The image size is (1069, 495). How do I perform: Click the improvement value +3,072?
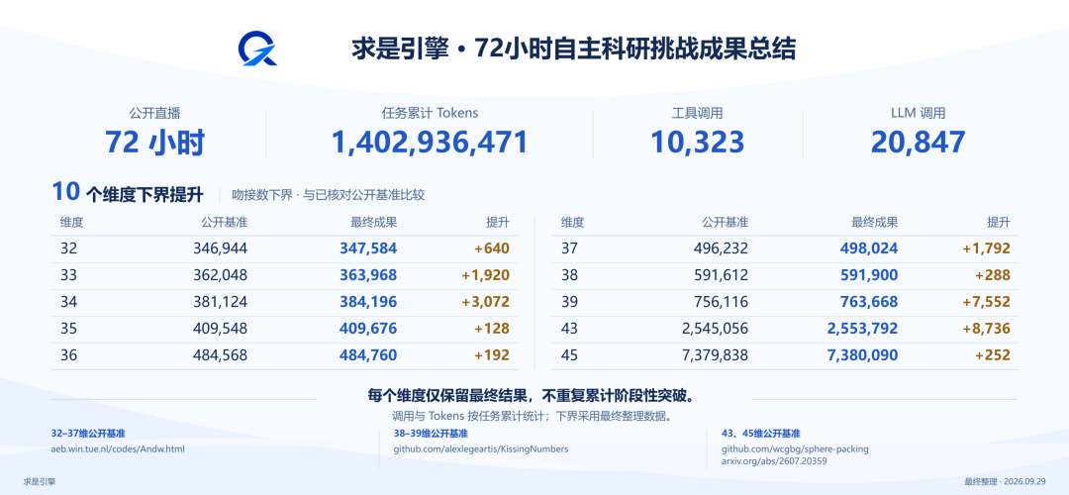click(486, 302)
